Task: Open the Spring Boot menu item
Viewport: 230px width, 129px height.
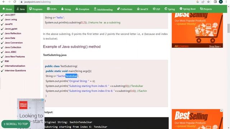Action: pos(188,9)
